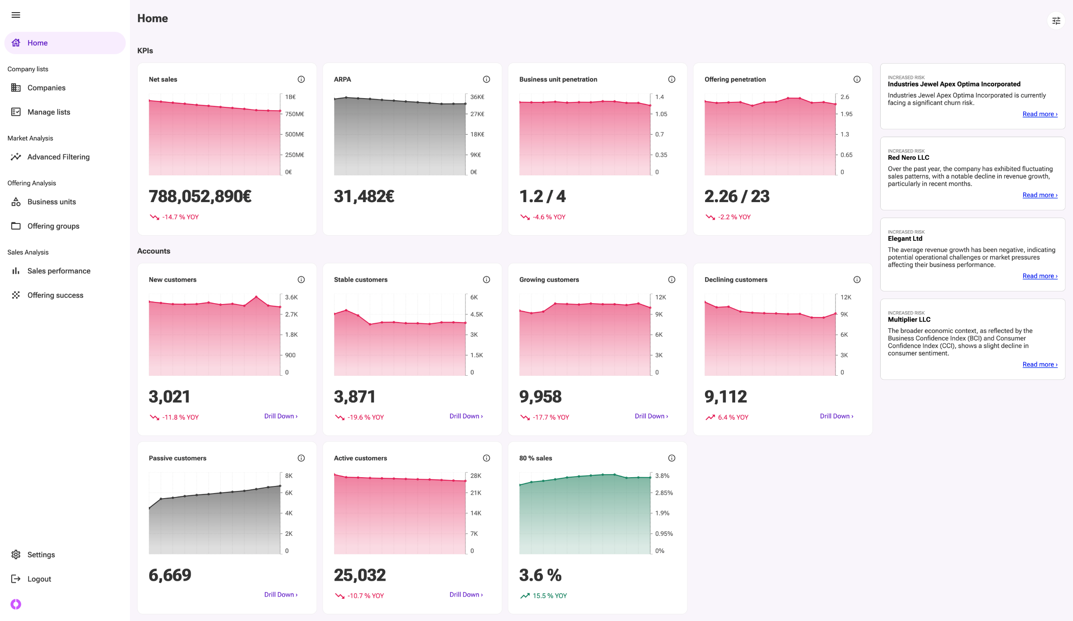
Task: Click the ARPA info icon
Action: (486, 79)
